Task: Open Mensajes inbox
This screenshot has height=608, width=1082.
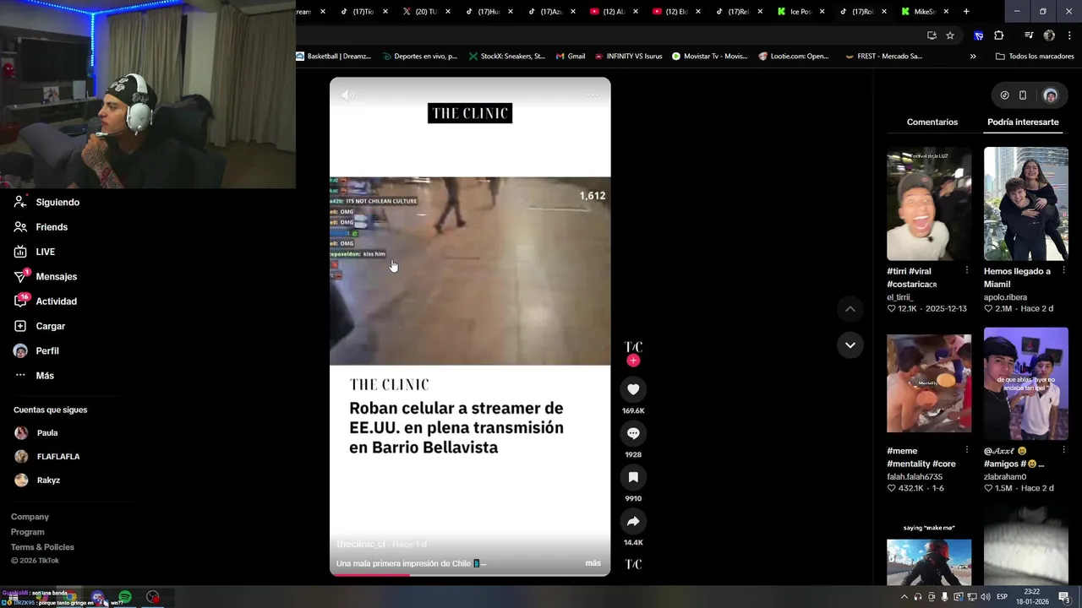Action: pos(46,276)
